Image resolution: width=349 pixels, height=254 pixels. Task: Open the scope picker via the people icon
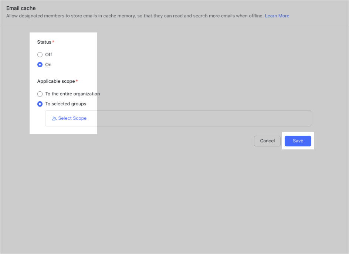54,118
